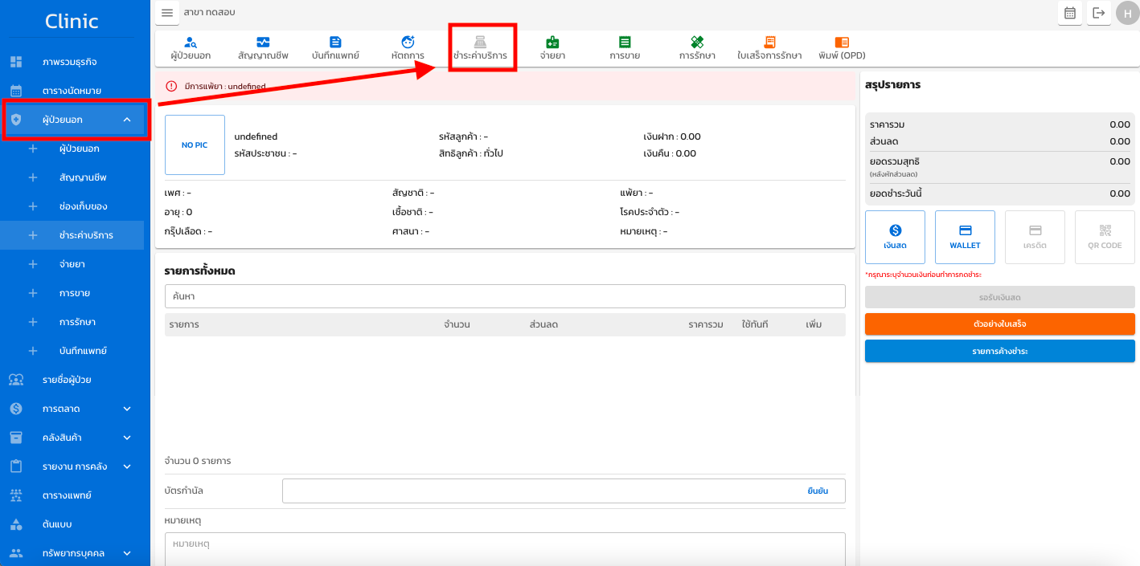The image size is (1140, 566).
Task: Open ใบเสร็จการรักษา tab
Action: [769, 48]
